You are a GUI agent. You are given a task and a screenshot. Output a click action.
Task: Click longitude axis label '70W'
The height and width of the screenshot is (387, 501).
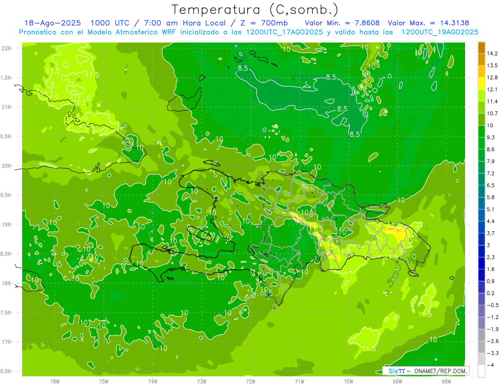pos(349,381)
